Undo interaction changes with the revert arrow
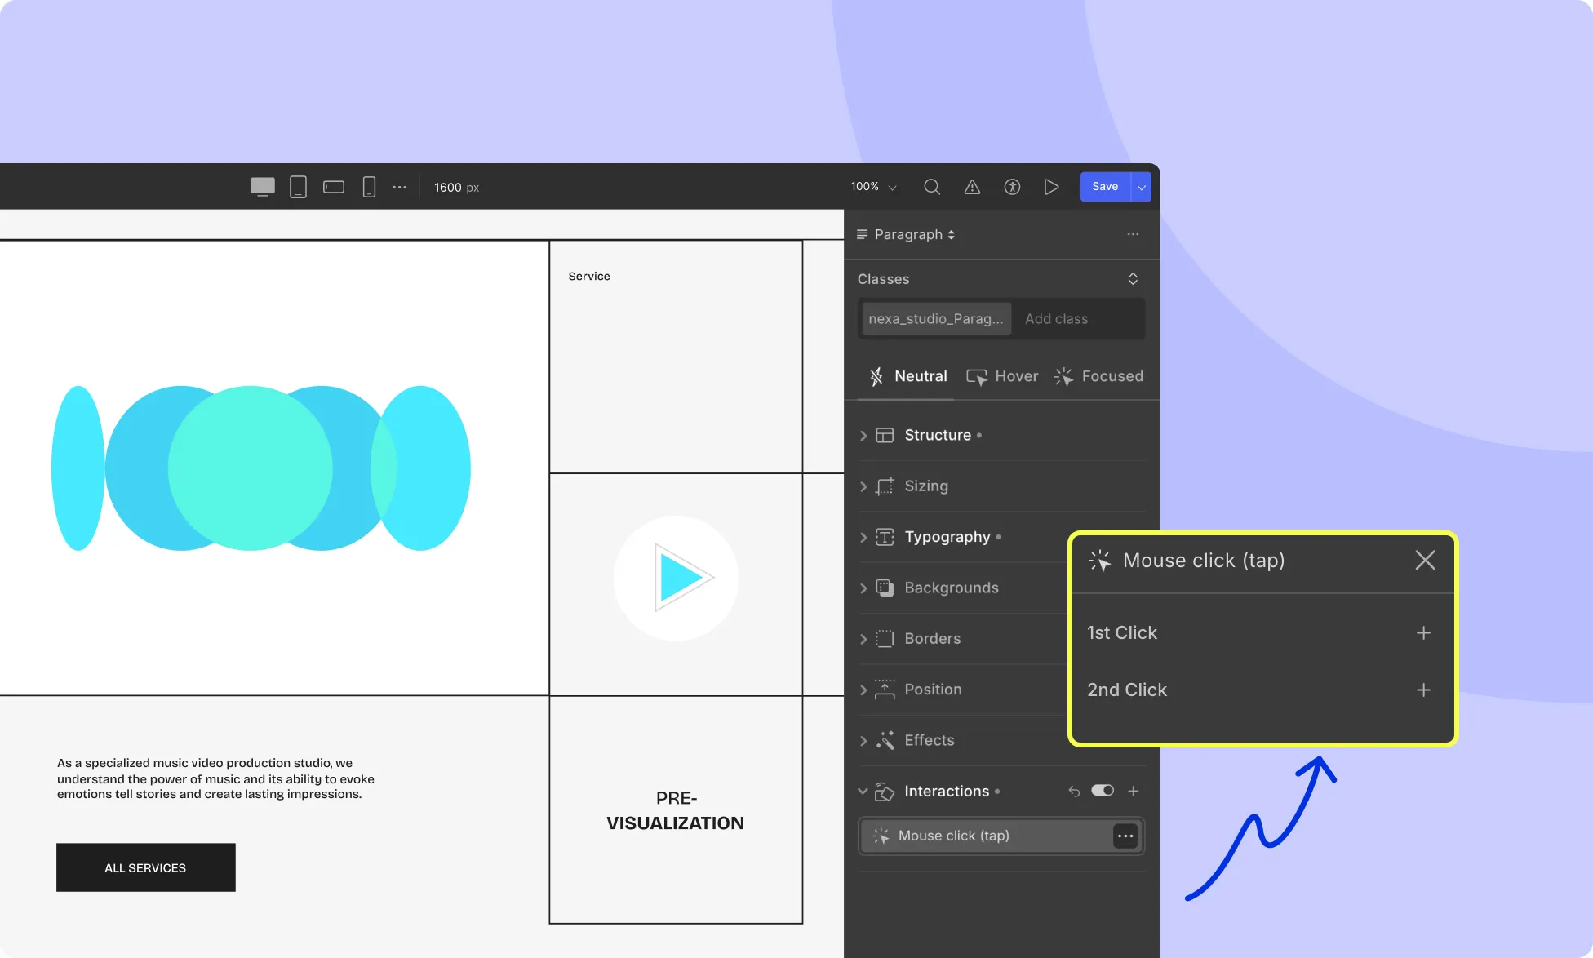 pyautogui.click(x=1074, y=791)
